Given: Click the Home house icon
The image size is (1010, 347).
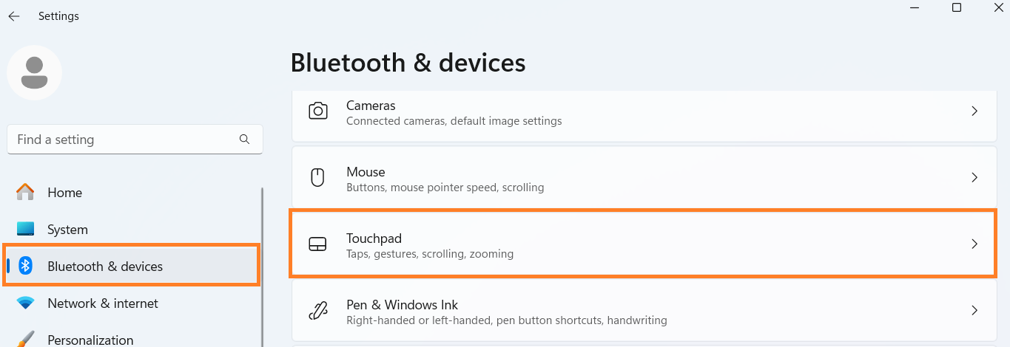Looking at the screenshot, I should point(25,193).
